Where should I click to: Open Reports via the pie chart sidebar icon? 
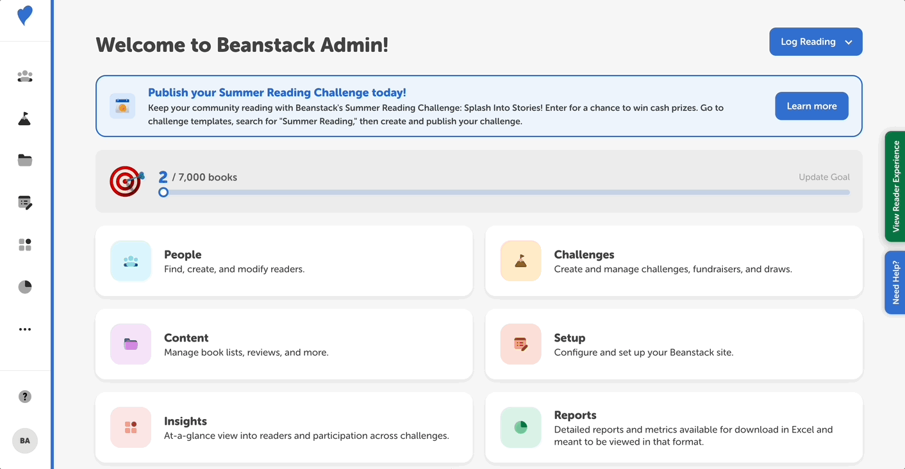24,286
